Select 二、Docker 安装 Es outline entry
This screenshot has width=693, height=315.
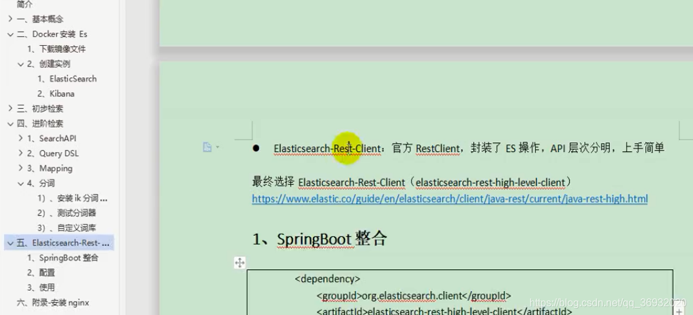[52, 34]
